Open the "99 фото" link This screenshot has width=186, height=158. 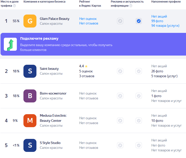coord(157,21)
